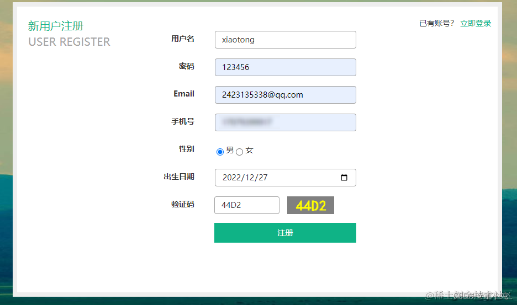The width and height of the screenshot is (517, 305).
Task: Select the 女 gender radio button
Action: [x=239, y=152]
